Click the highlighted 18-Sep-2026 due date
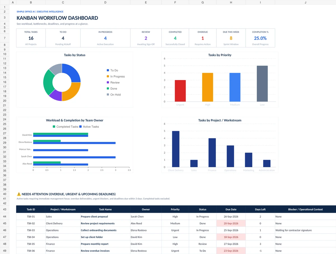 click(231, 237)
